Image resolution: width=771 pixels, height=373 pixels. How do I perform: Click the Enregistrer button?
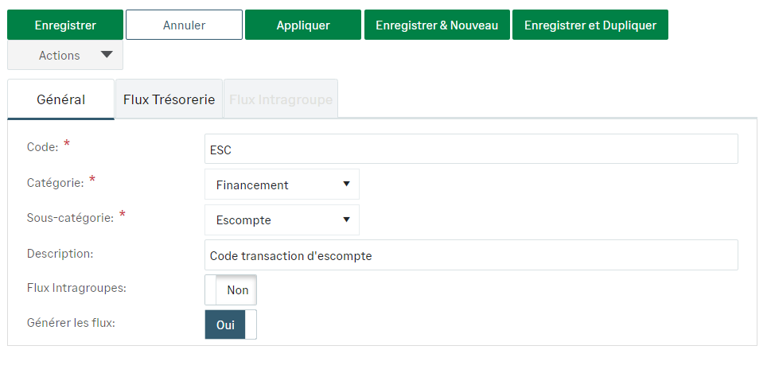(65, 25)
